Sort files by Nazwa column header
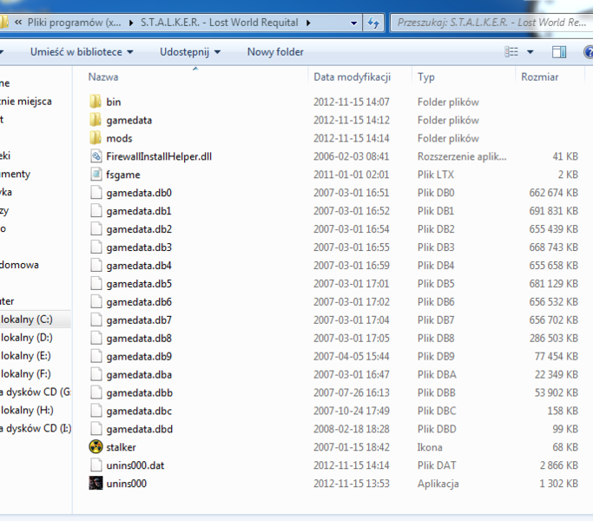The width and height of the screenshot is (593, 521). [104, 77]
